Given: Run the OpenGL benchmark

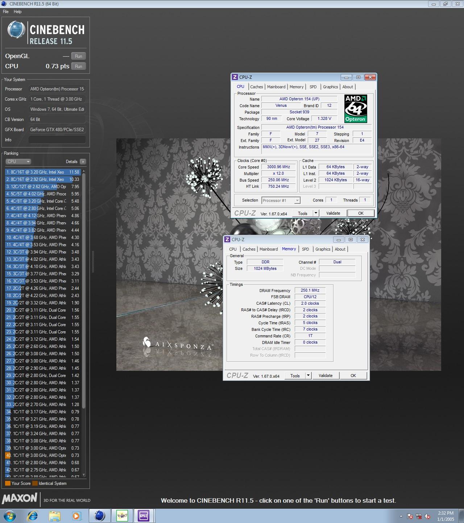Looking at the screenshot, I should [x=79, y=56].
